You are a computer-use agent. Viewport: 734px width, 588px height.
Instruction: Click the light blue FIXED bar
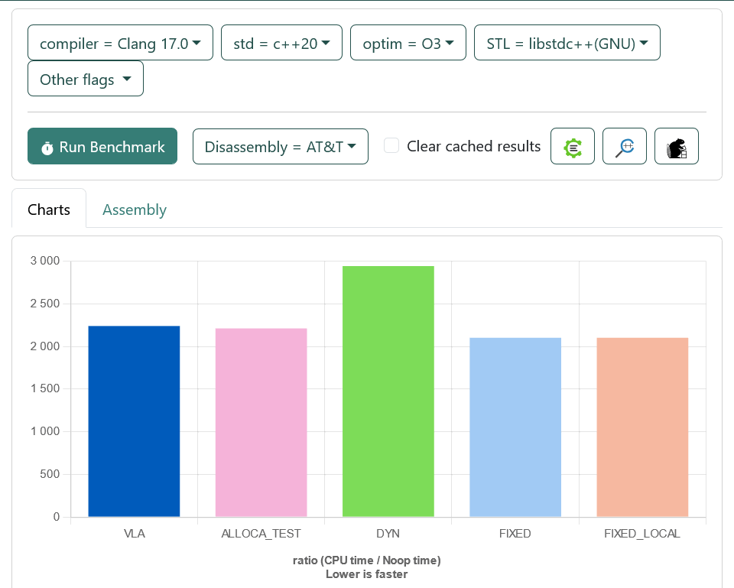coord(515,427)
